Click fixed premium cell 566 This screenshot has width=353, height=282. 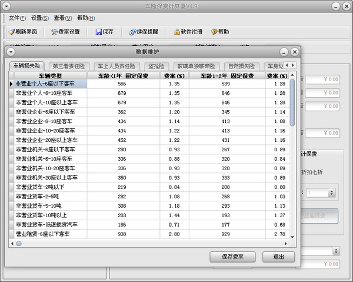pyautogui.click(x=123, y=84)
